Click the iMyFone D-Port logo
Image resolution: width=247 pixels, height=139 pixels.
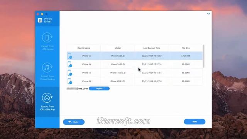[x=40, y=20]
